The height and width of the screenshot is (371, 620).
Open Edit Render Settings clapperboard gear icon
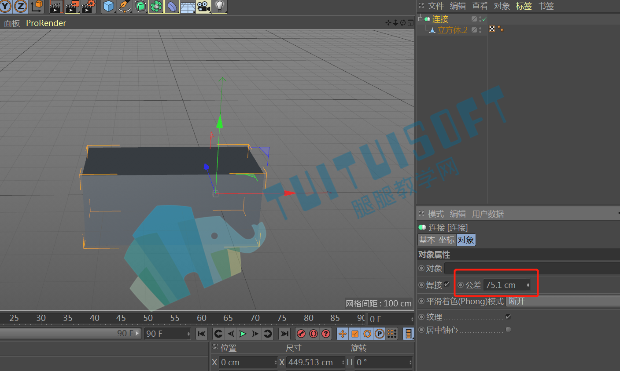(89, 6)
